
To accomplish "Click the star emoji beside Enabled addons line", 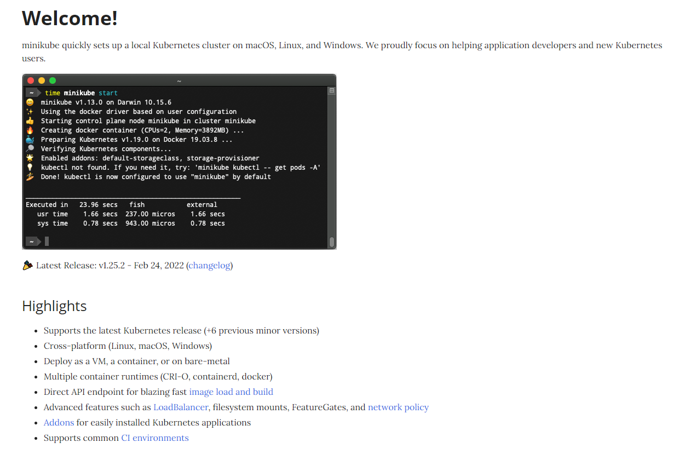I will 30,158.
